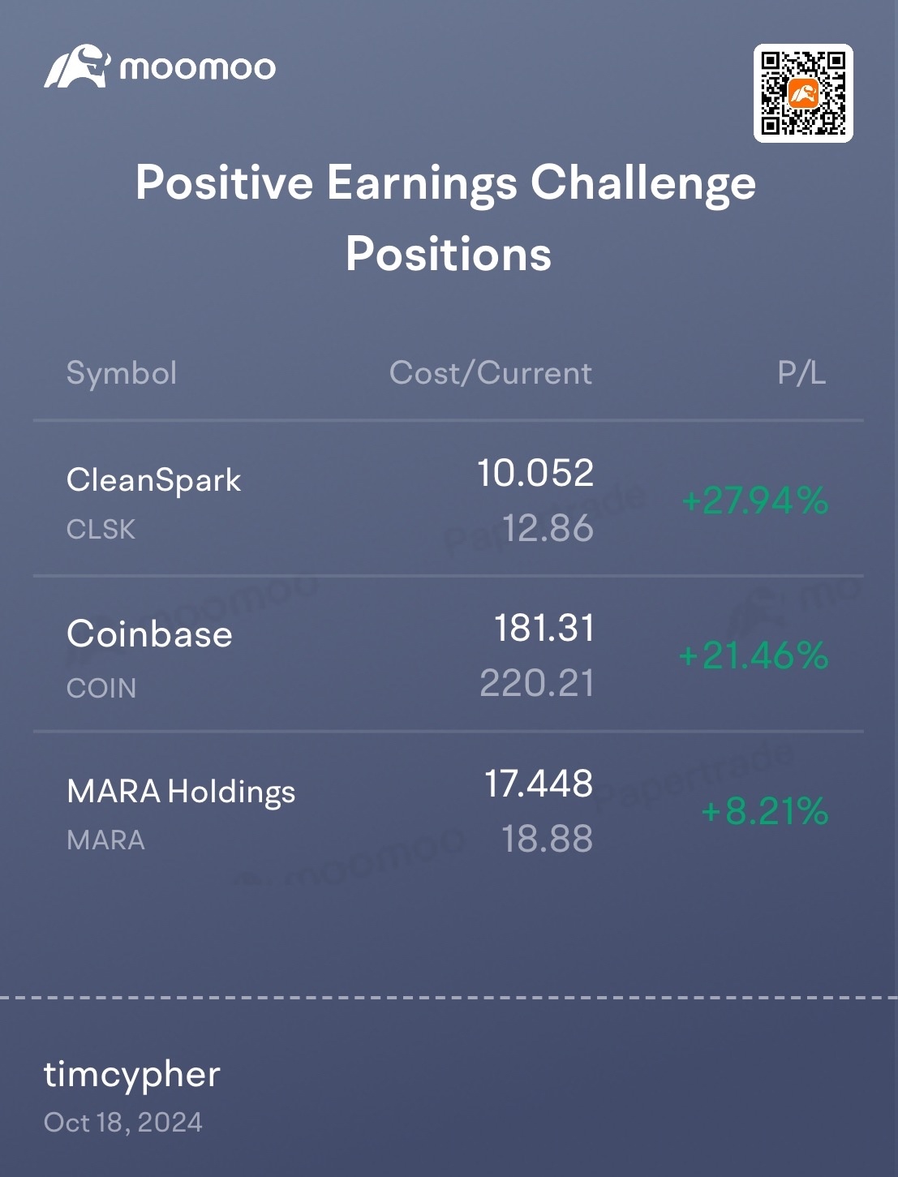Click MARA gain of +8.21%
Viewport: 898px width, 1177px height.
[x=765, y=811]
